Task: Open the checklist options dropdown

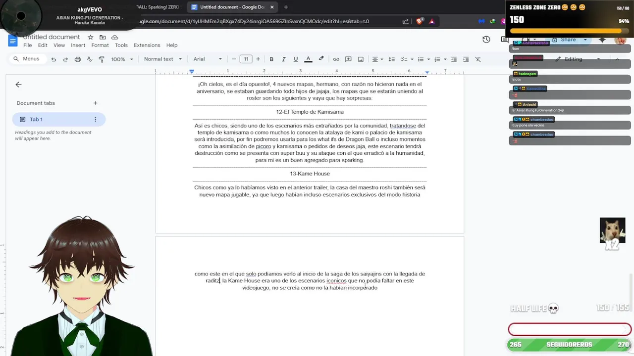Action: (407, 59)
